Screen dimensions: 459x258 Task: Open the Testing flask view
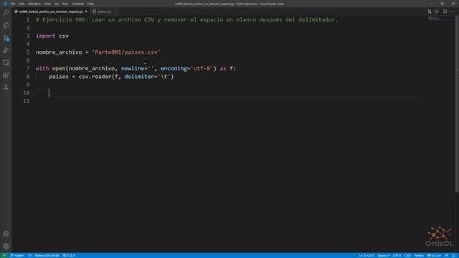(6, 87)
